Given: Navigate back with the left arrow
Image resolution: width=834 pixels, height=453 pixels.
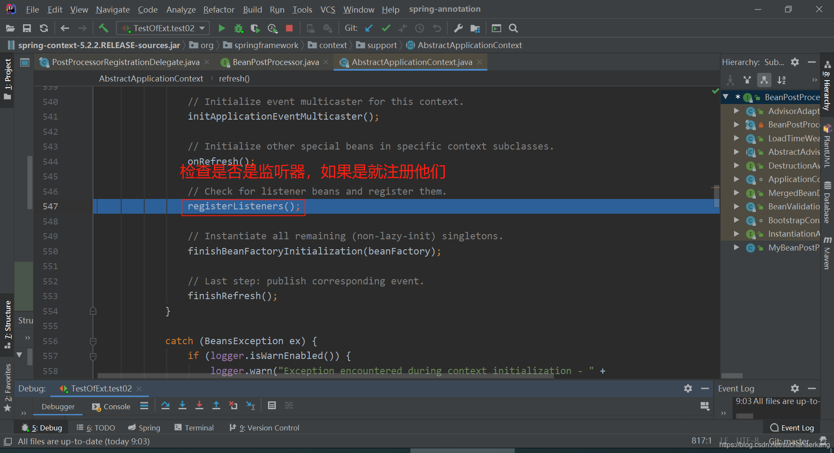Looking at the screenshot, I should coord(65,28).
